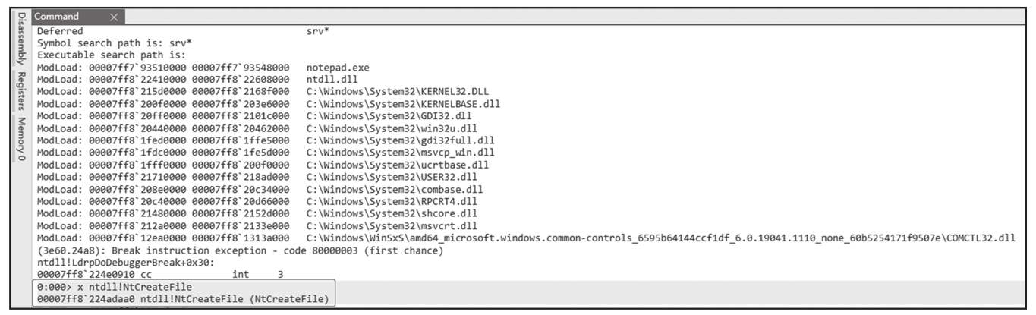Click the x ntdll!NtCreateFile command line
Screen dimensions: 1036x315
tap(114, 287)
